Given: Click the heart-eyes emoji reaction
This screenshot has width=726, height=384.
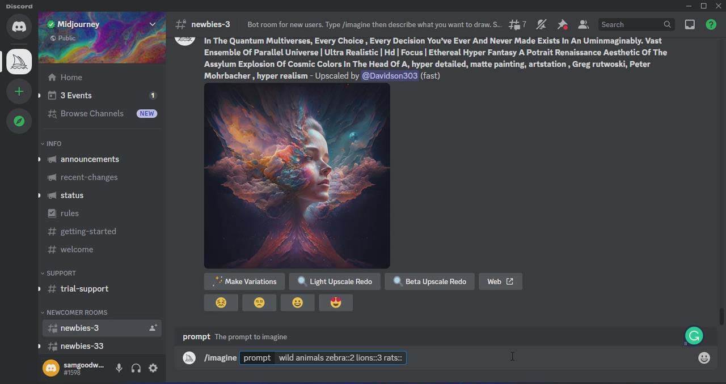Looking at the screenshot, I should click(x=336, y=302).
